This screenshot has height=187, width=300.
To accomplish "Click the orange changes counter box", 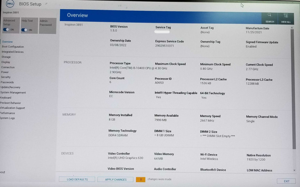I will [x=141, y=179].
